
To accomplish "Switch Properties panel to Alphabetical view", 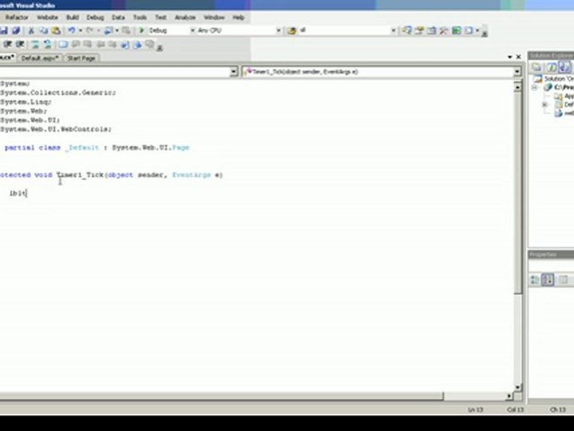I will [548, 280].
